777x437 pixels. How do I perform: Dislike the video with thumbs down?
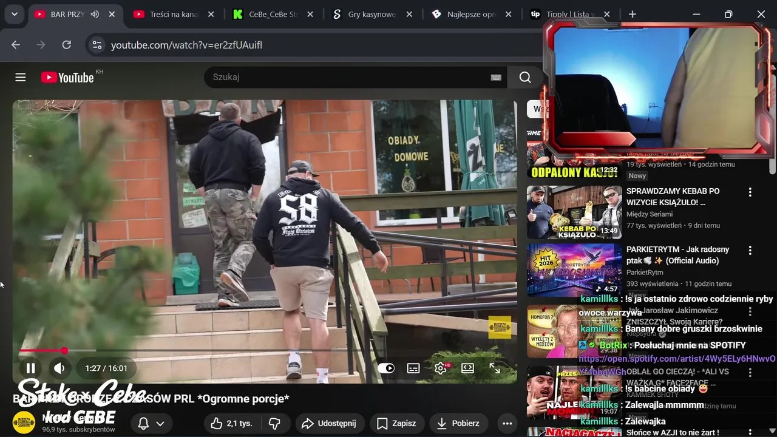click(x=275, y=424)
